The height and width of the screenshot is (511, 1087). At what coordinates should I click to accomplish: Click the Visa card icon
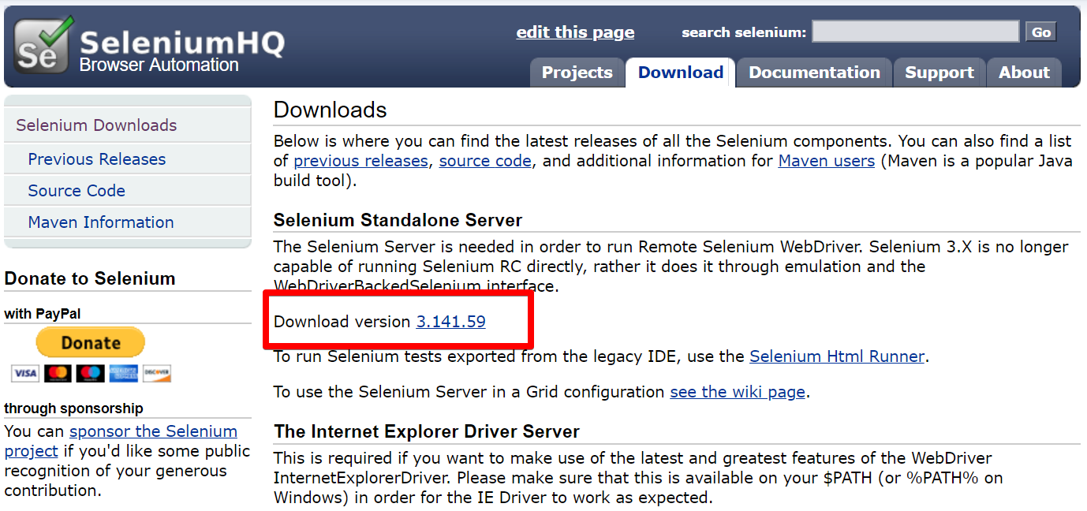[24, 373]
